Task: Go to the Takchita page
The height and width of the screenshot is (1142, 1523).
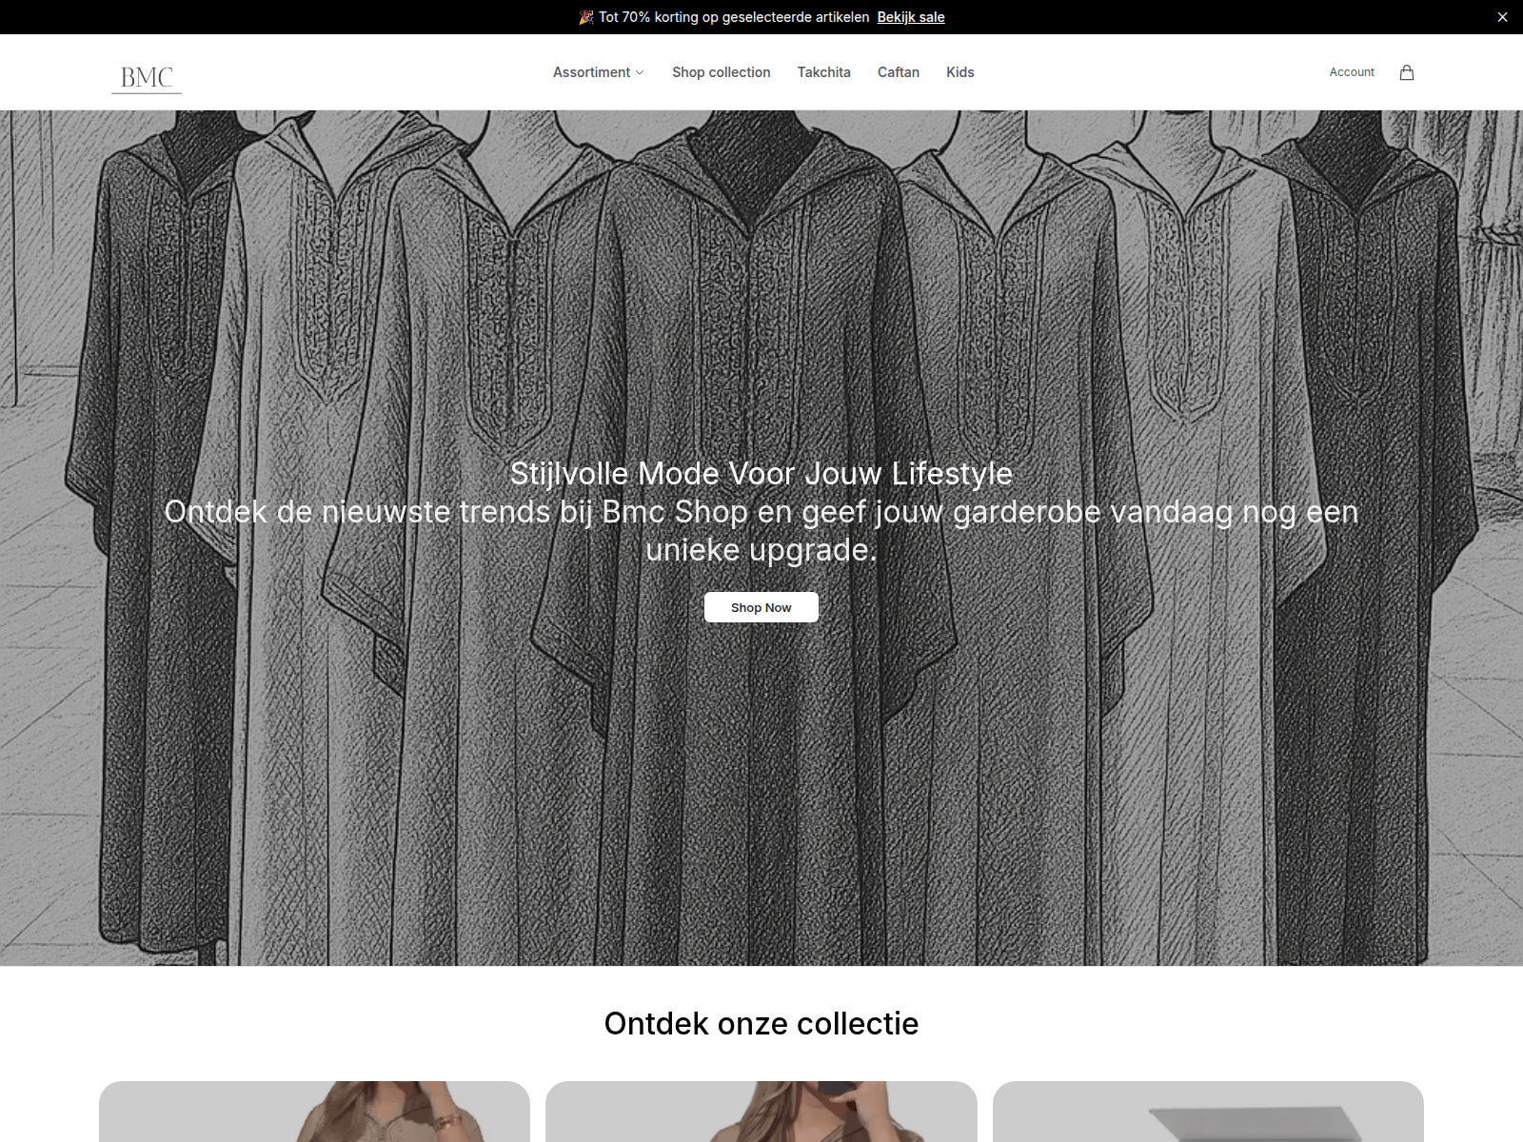Action: pos(824,72)
